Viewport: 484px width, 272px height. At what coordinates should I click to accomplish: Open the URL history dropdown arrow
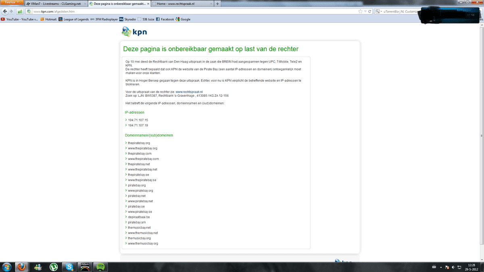pyautogui.click(x=365, y=11)
